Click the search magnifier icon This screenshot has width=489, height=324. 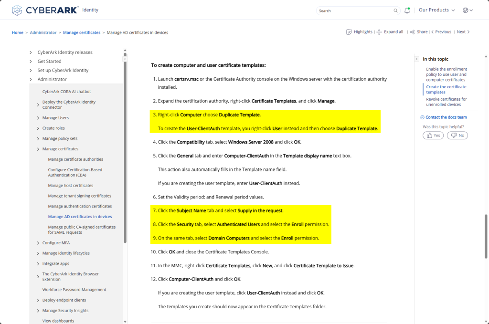(395, 10)
